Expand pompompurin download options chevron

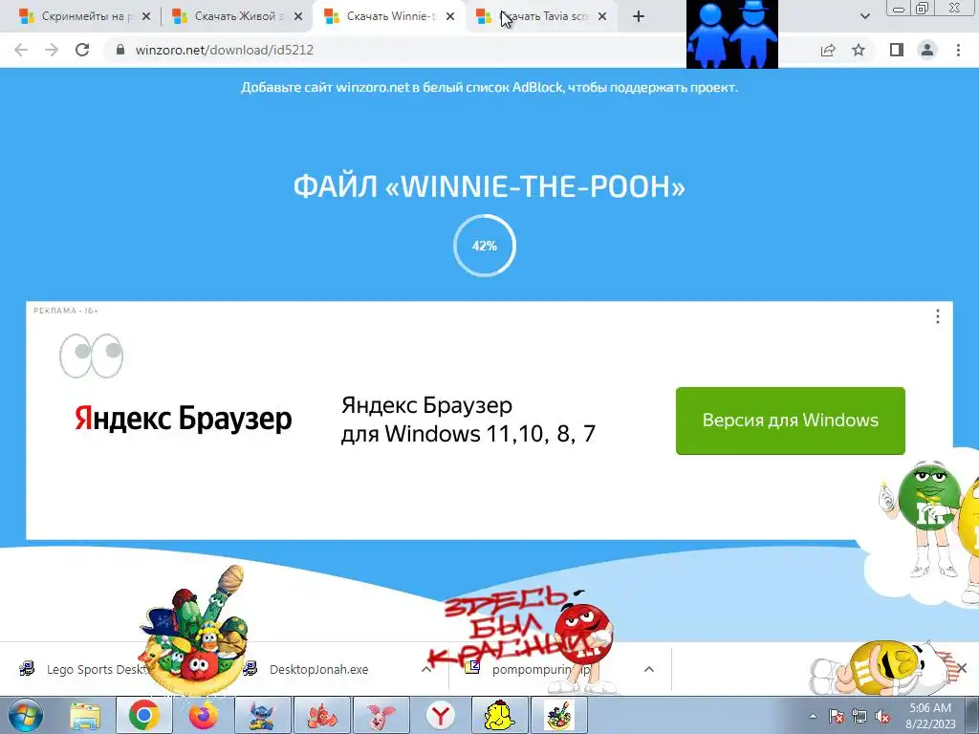649,669
